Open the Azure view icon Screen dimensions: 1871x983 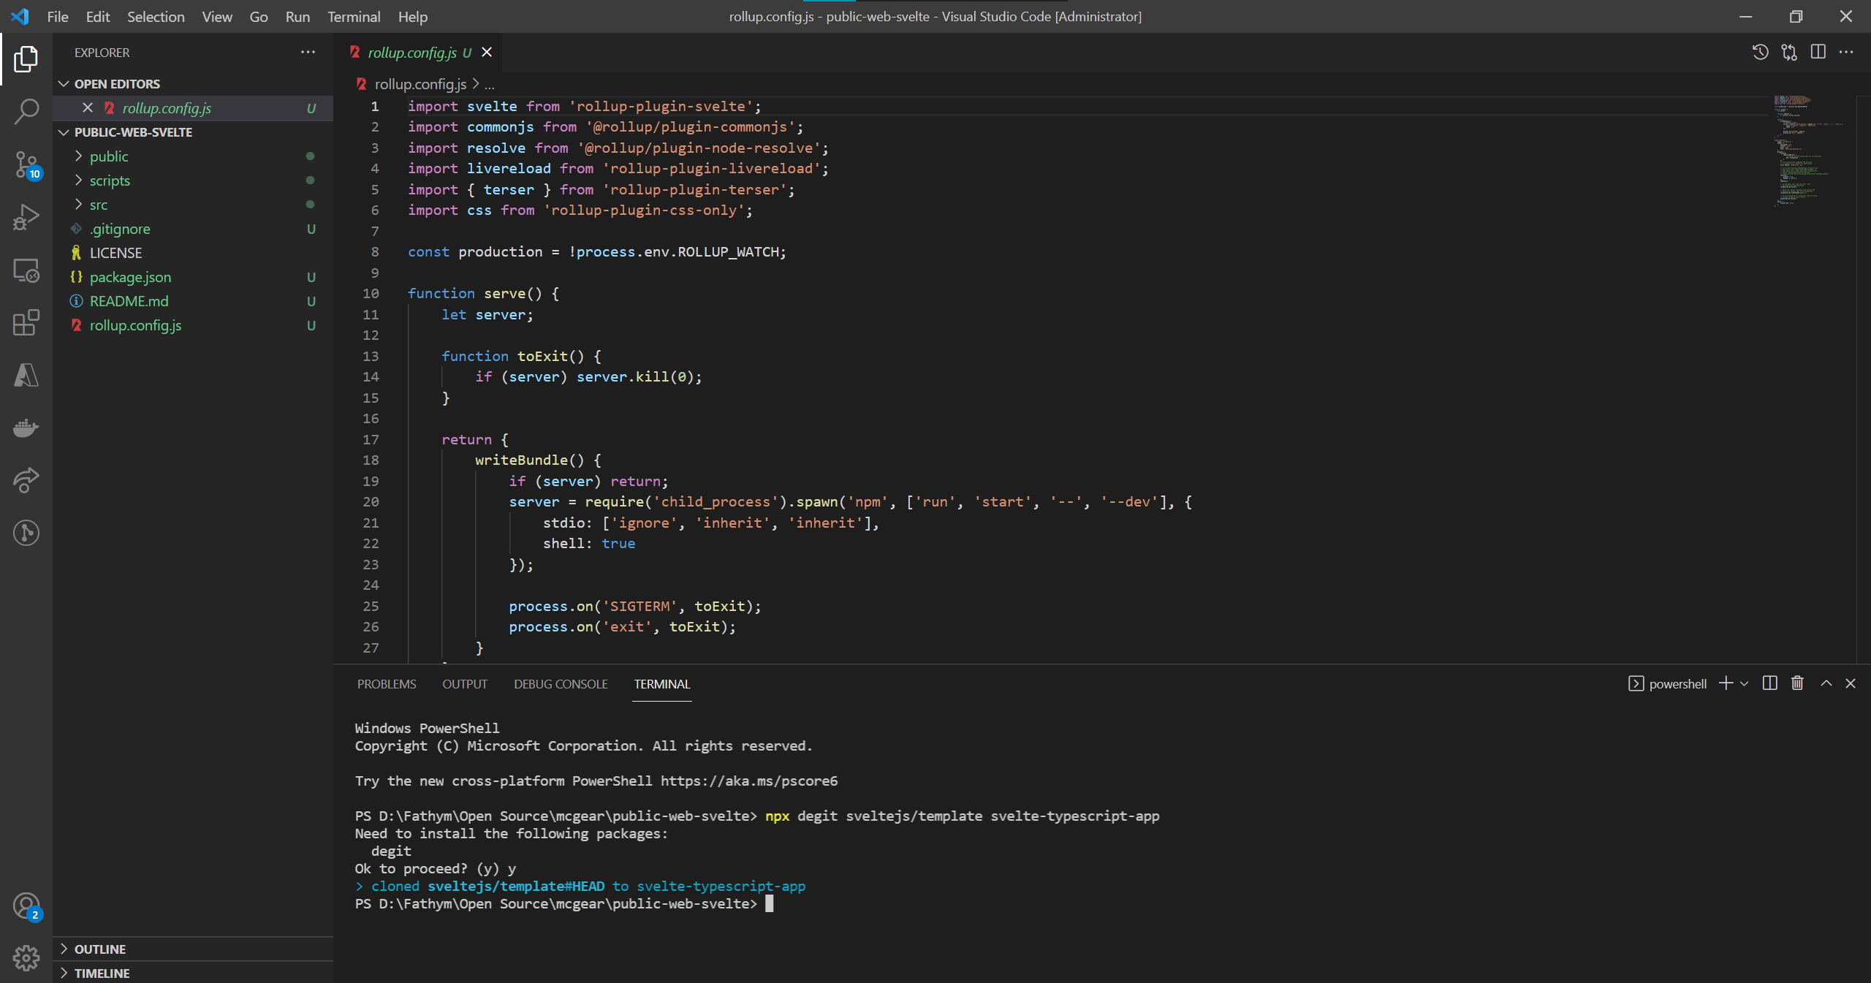[x=26, y=375]
